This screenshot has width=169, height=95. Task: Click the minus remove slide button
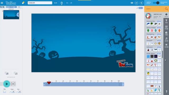[x=21, y=7]
